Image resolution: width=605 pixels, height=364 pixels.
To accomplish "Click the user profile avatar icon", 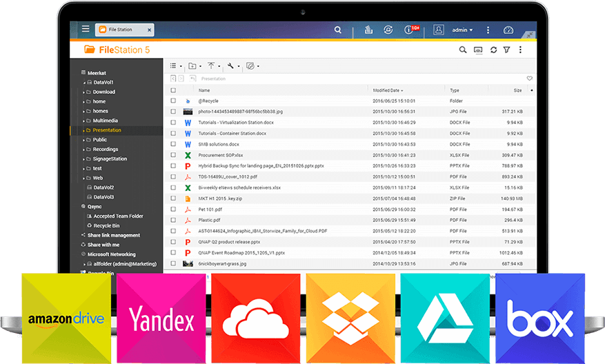I will 438,30.
